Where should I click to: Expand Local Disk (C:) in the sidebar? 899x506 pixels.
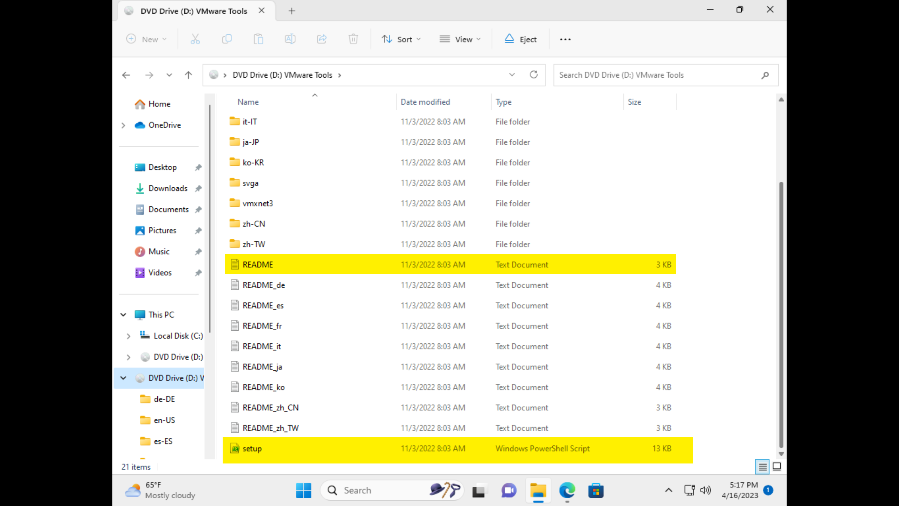[x=128, y=336]
